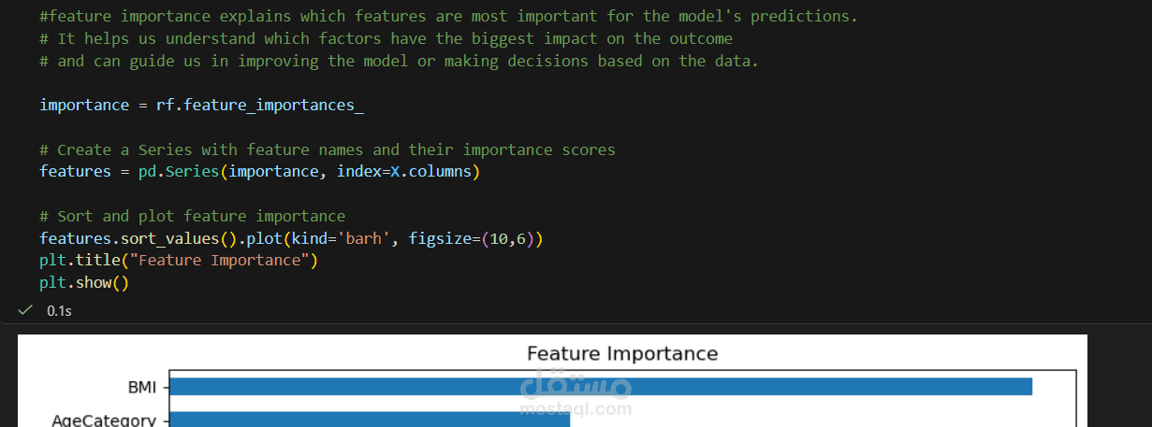The image size is (1152, 427).
Task: Place cursor on the plt.show() line
Action: point(83,282)
